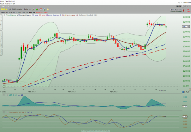The height and width of the screenshot is (132, 191).
Task: Select the % percent scale option
Action: (x=187, y=92)
